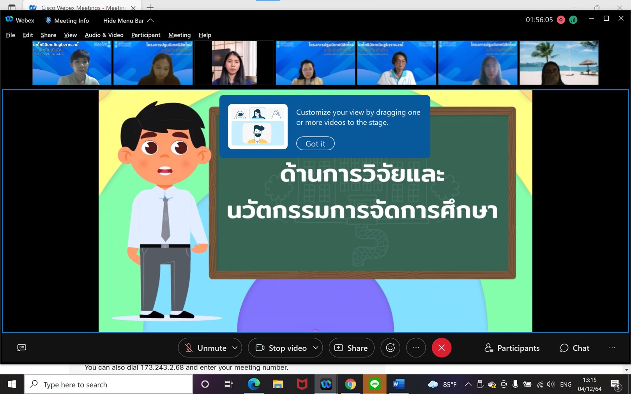Open Microsoft Edge from taskbar
This screenshot has height=394, width=631.
254,384
